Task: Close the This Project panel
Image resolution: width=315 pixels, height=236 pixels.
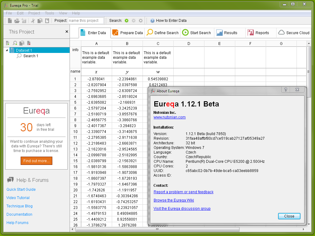Action: click(x=67, y=32)
